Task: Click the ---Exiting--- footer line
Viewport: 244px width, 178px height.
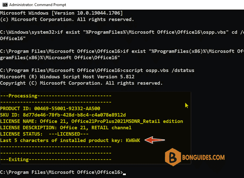Action: point(56,160)
